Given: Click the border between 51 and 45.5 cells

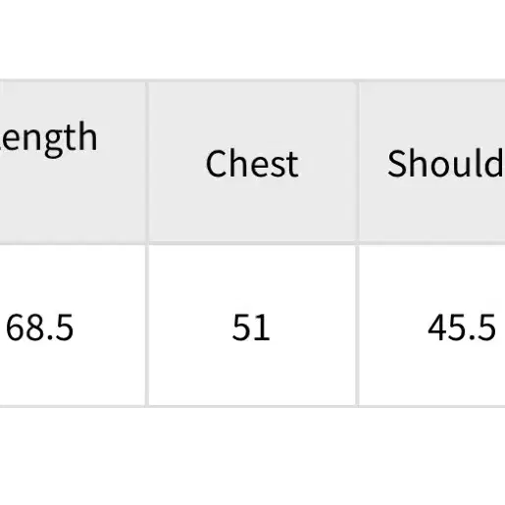Looking at the screenshot, I should pos(357,326).
